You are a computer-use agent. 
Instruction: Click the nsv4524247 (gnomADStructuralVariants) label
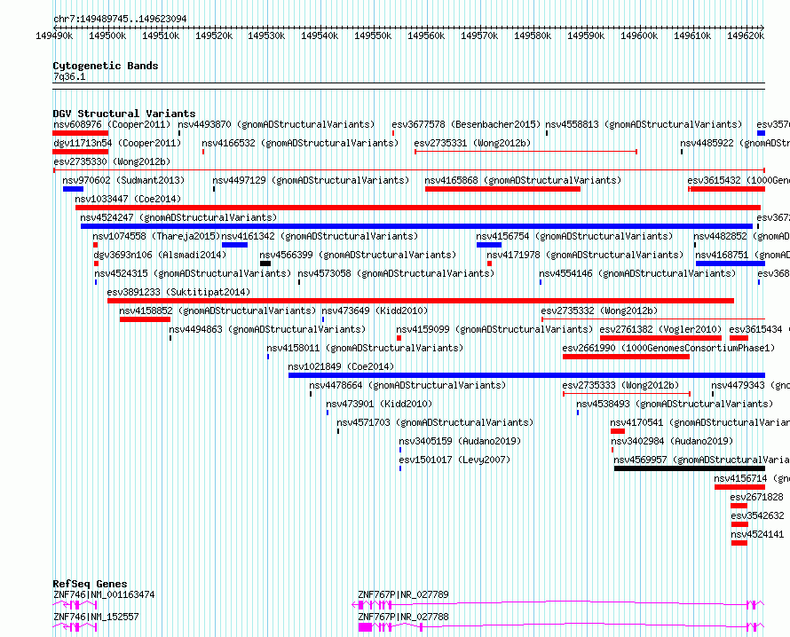point(178,217)
